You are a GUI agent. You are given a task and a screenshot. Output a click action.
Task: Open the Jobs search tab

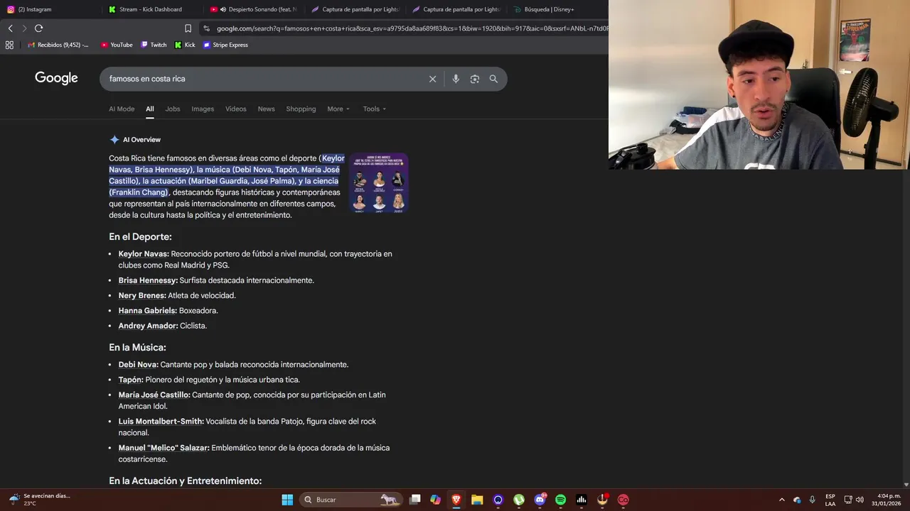pos(173,109)
